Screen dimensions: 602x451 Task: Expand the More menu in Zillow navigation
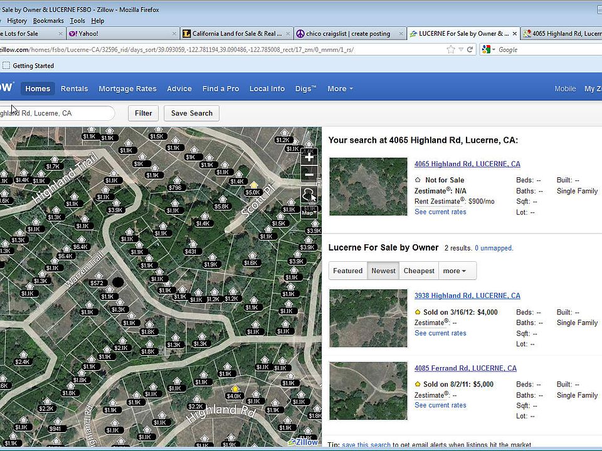[340, 89]
